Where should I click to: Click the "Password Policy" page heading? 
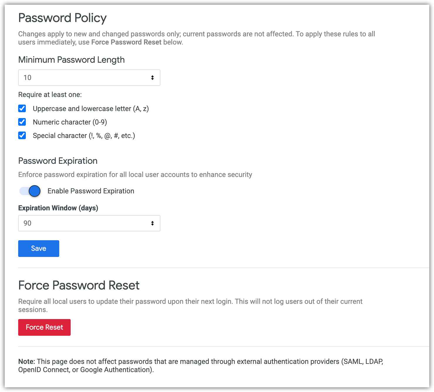(62, 18)
